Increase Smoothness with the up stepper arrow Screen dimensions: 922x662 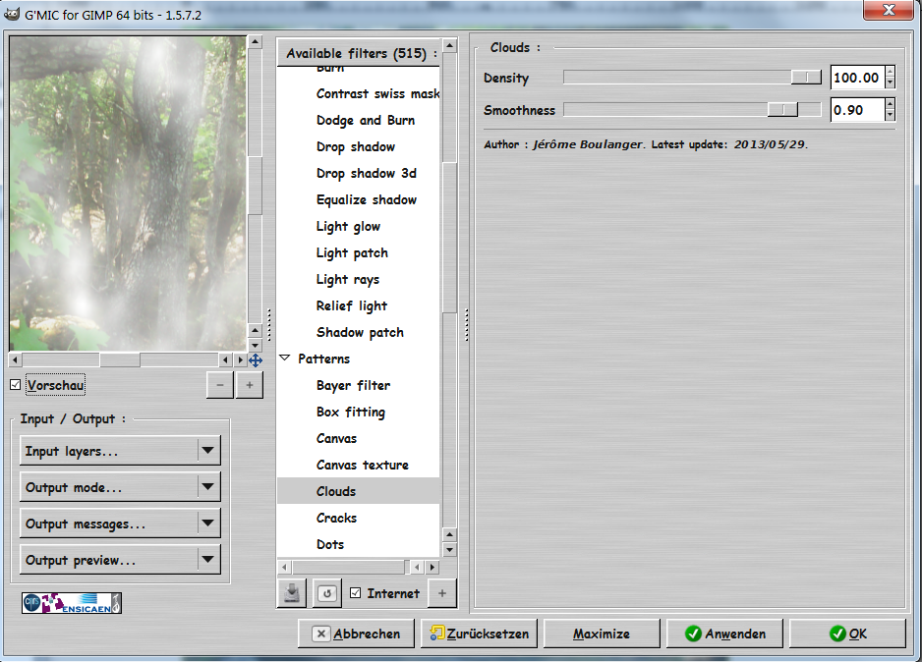point(891,104)
